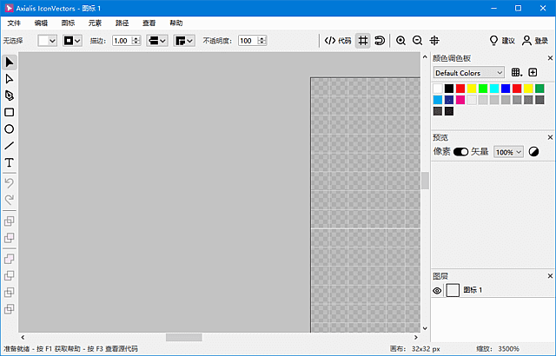Expand the fill color dropdown
The image size is (556, 356).
pyautogui.click(x=48, y=40)
